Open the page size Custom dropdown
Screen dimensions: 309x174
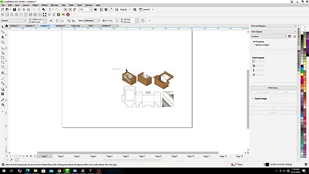[x=14, y=20]
